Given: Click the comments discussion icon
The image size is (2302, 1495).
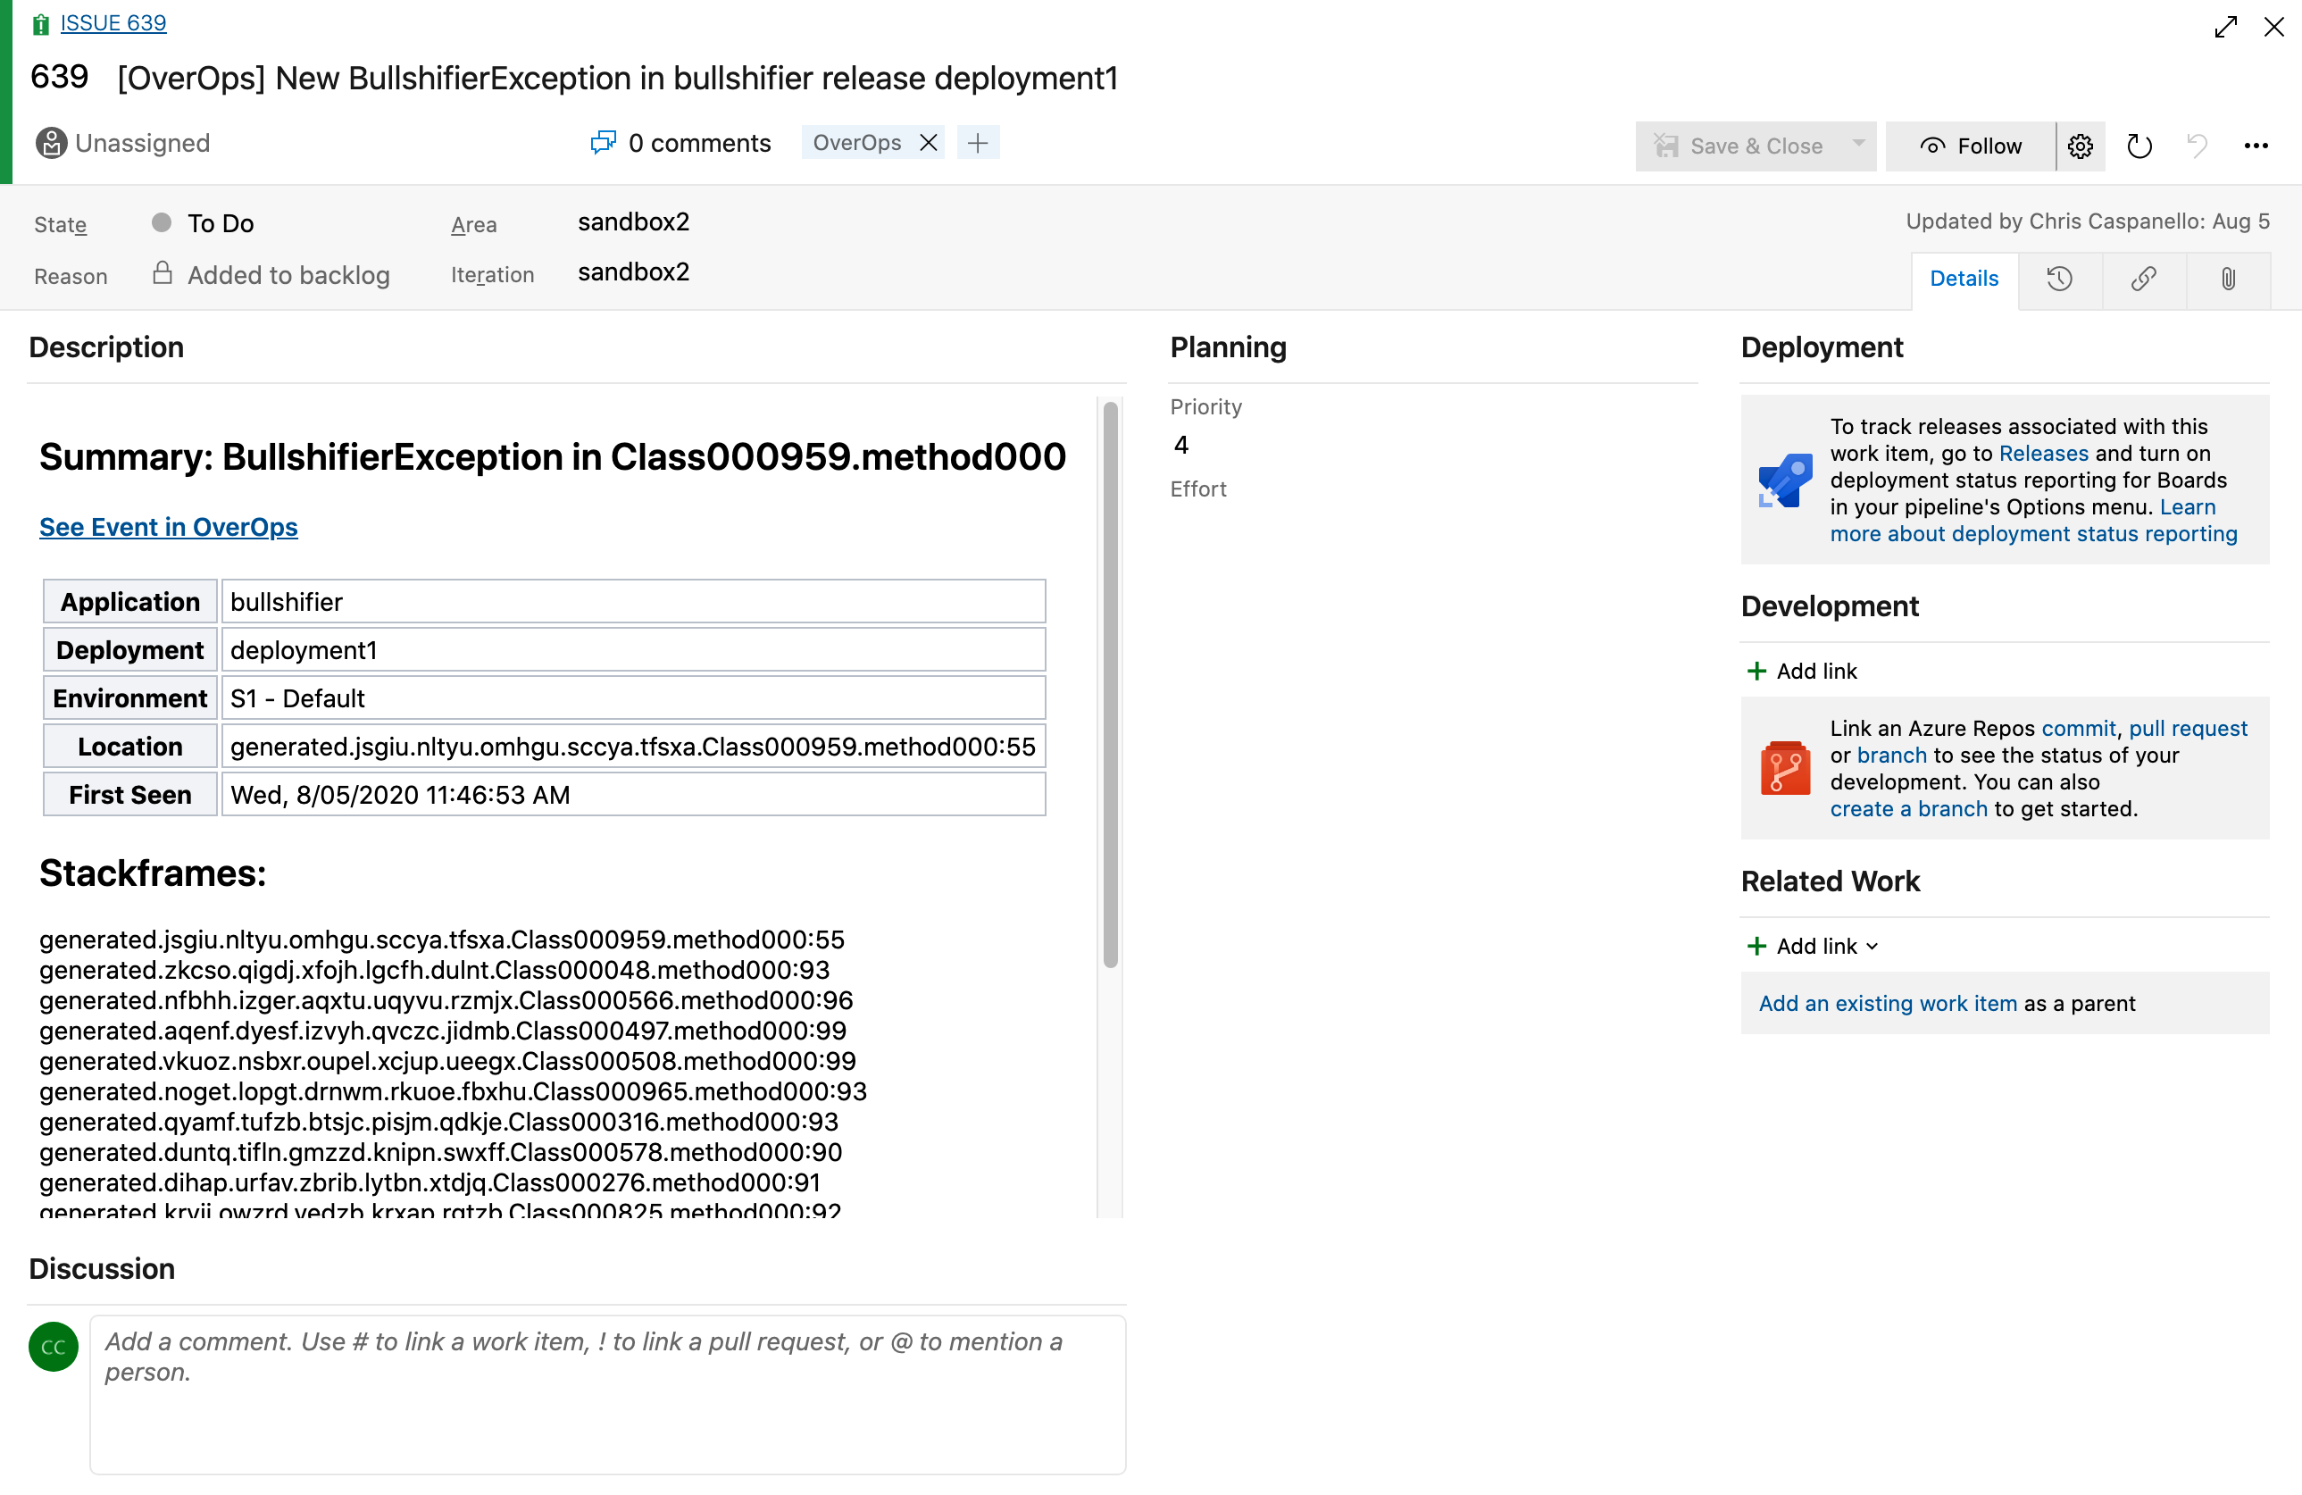Looking at the screenshot, I should (x=603, y=143).
